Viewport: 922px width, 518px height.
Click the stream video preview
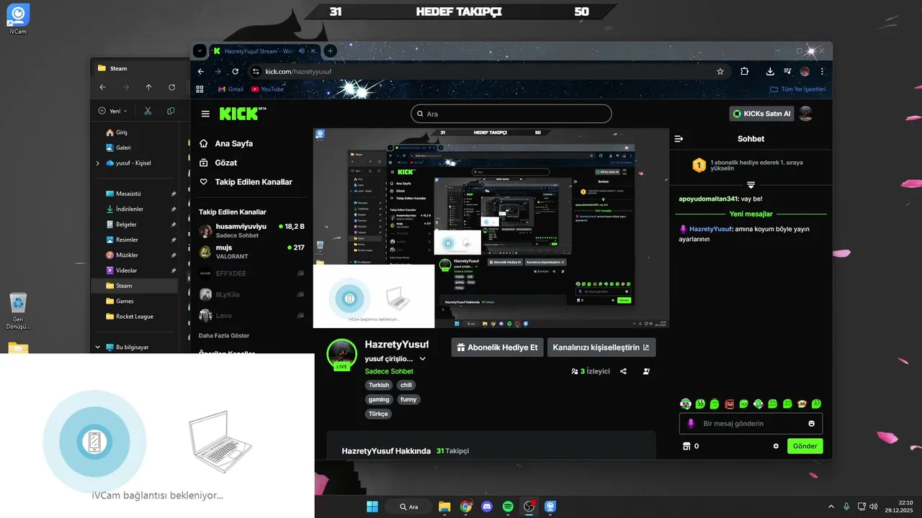click(x=491, y=228)
